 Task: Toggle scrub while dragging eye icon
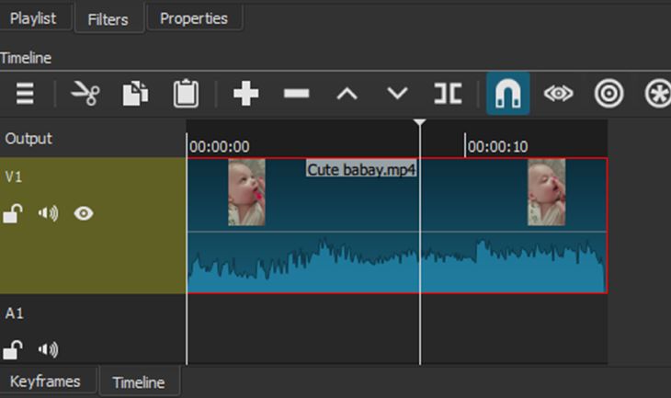tap(559, 93)
